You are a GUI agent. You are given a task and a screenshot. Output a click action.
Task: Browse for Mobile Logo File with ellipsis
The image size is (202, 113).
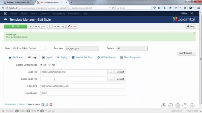111,79
